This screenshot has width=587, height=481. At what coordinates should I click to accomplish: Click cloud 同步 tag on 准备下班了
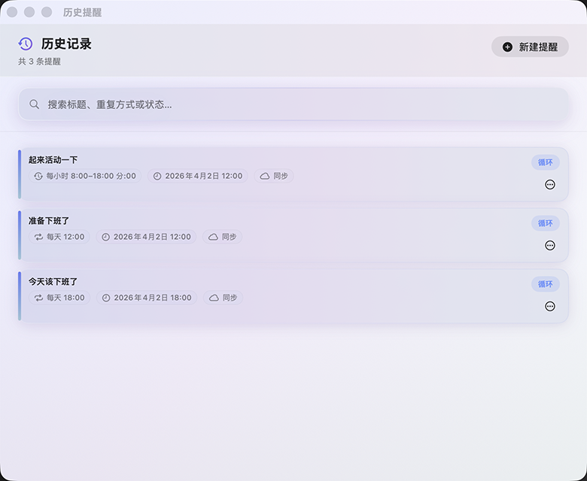pos(222,237)
